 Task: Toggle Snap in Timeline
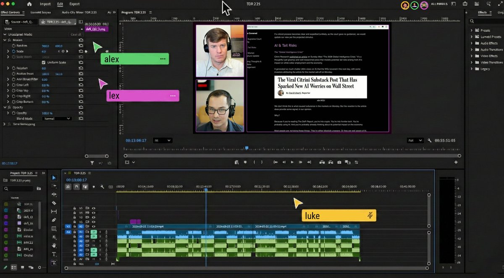pos(76,187)
